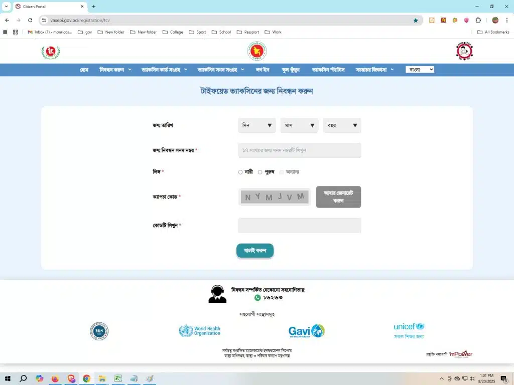
Task: Open the মাস (month) dropdown
Action: point(299,125)
